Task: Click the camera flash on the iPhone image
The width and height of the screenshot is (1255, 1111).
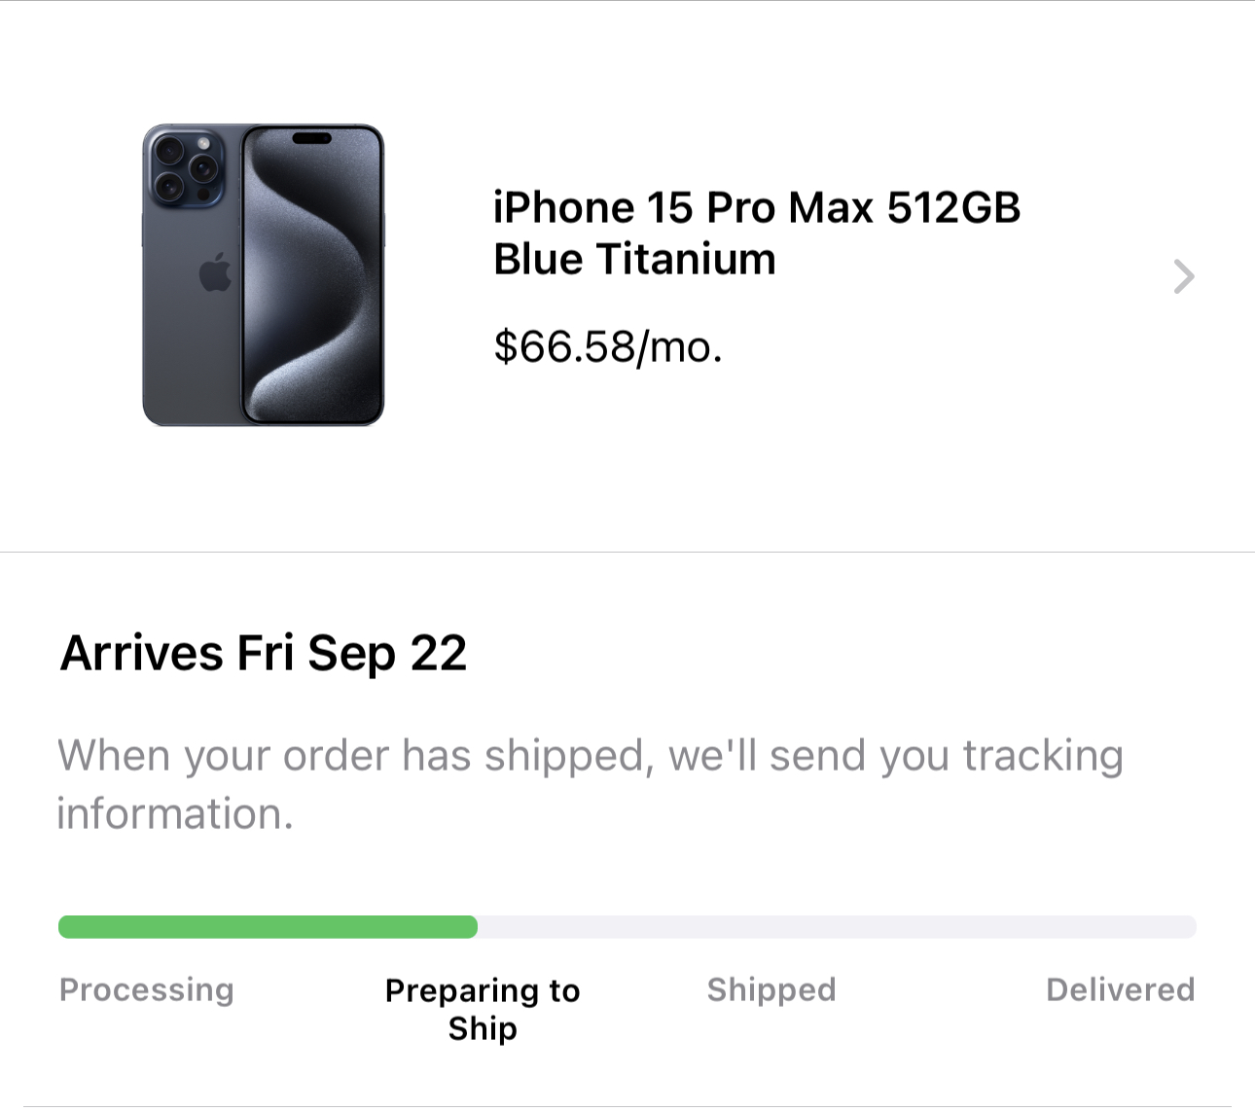Action: point(203,144)
